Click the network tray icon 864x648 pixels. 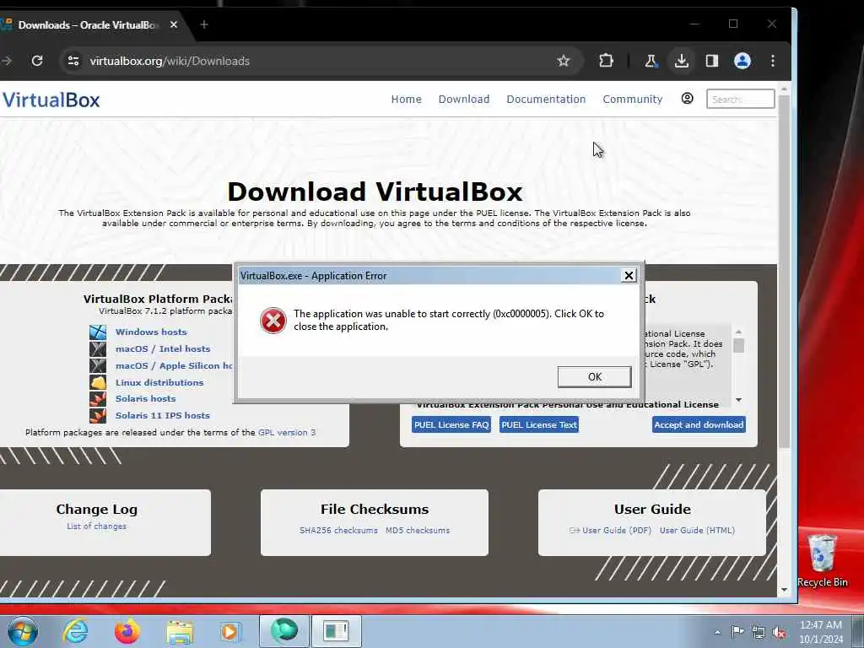point(759,633)
